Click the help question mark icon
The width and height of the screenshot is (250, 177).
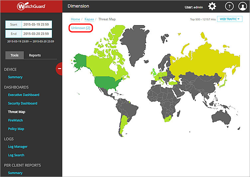[229, 6]
